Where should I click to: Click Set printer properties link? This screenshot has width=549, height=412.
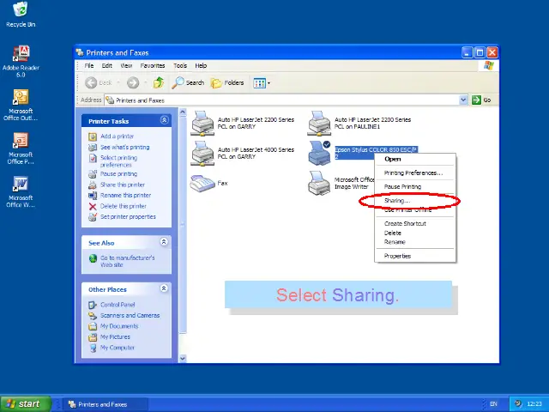point(128,217)
